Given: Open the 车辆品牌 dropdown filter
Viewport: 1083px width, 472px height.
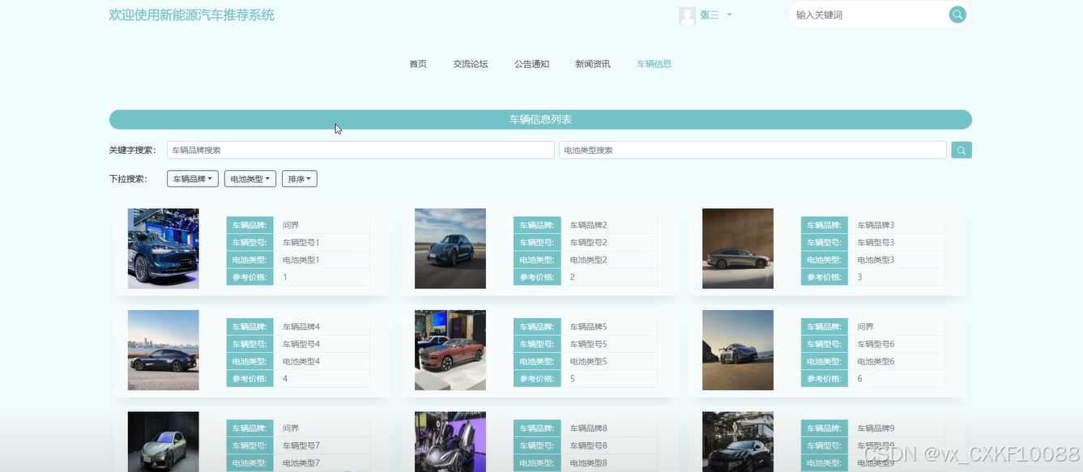Looking at the screenshot, I should click(193, 179).
